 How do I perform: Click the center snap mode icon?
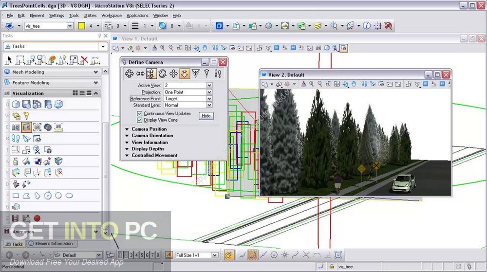point(274,255)
